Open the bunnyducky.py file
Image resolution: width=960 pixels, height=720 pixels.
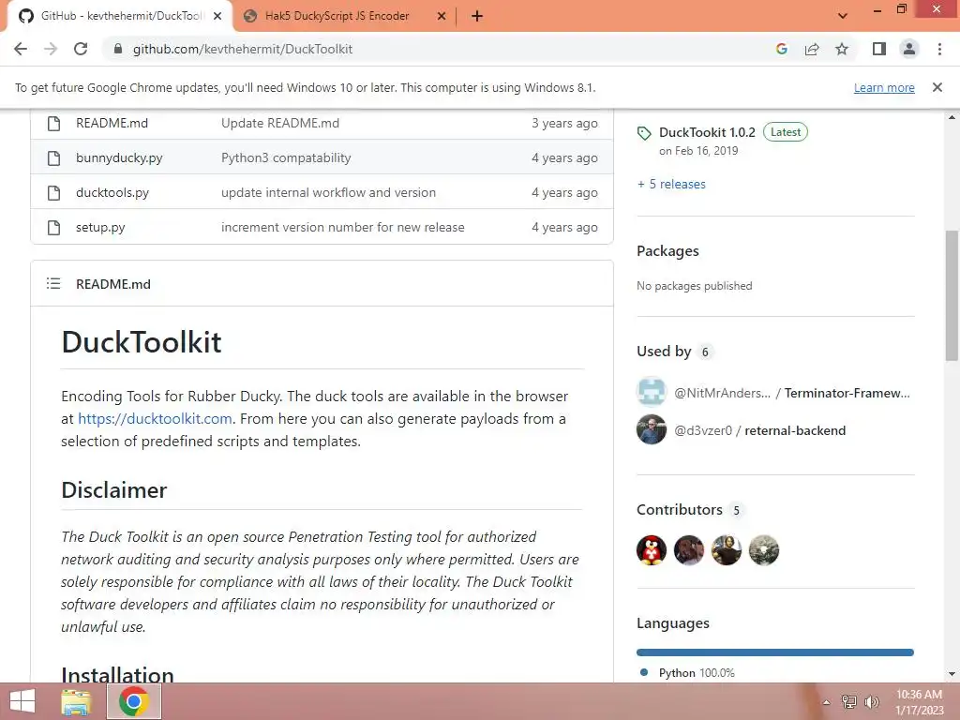tap(119, 157)
